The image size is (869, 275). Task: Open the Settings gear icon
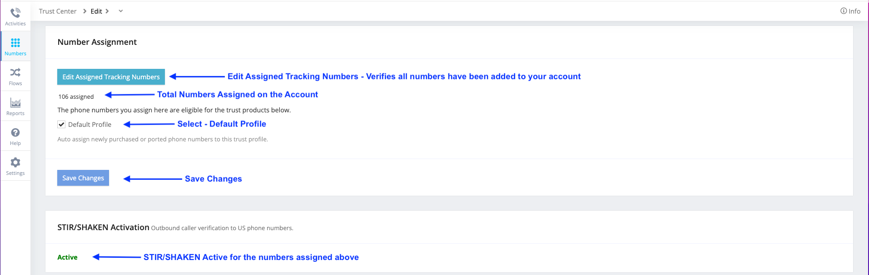(15, 162)
